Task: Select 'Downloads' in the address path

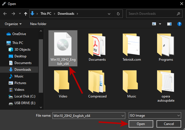Action: 66,14
